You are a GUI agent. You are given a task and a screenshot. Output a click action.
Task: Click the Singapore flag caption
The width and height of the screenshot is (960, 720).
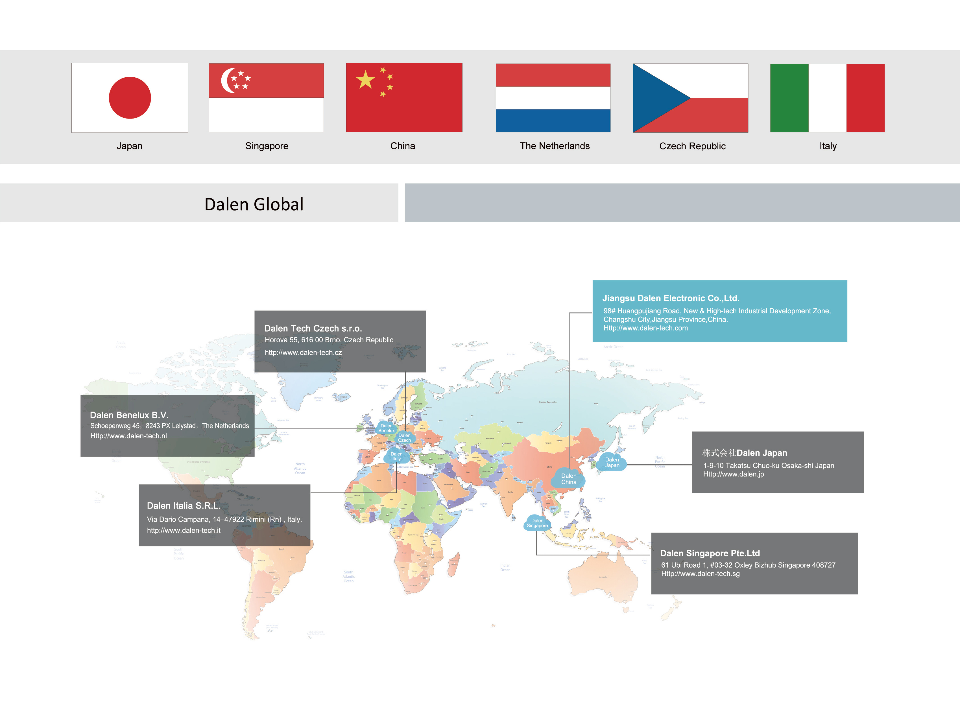(267, 146)
